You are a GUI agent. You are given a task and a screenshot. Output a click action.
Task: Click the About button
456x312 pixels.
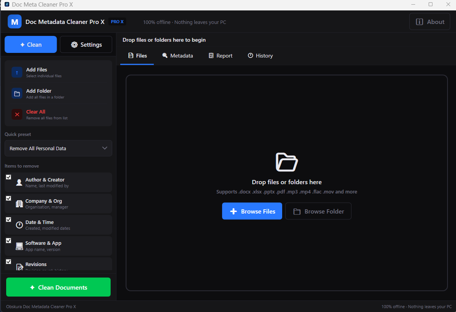pyautogui.click(x=429, y=22)
